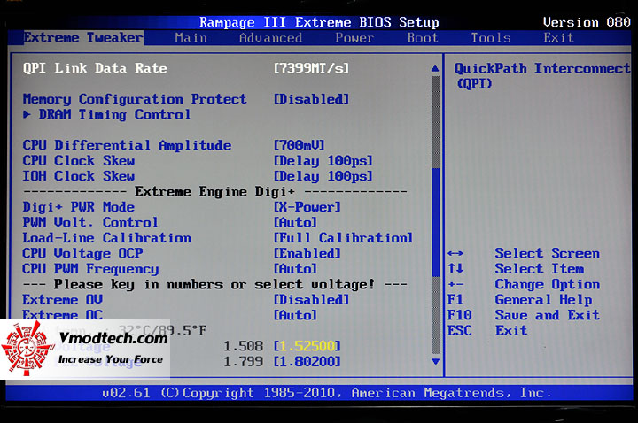Switch to the Main tab
The height and width of the screenshot is (423, 638).
point(191,38)
